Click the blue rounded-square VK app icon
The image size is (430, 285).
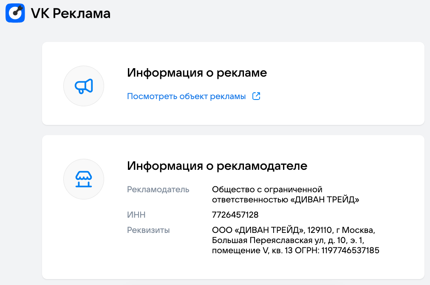coord(15,13)
